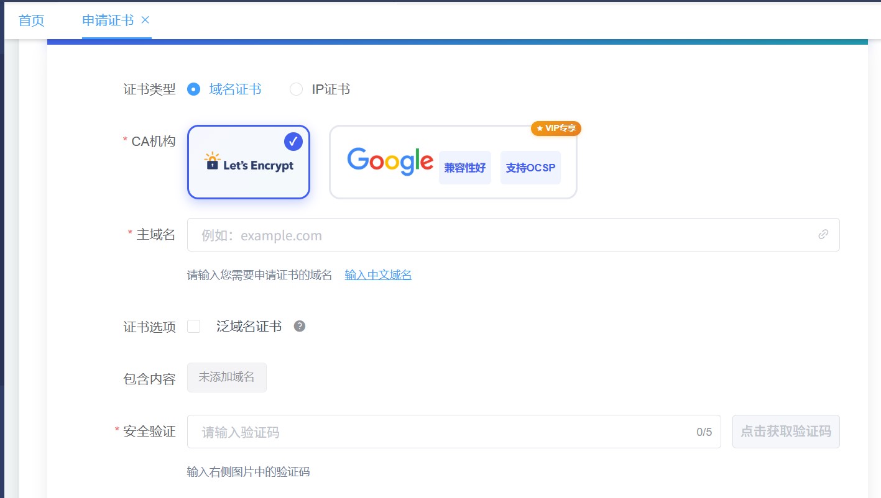Click the 支持OCSP tag

point(530,168)
